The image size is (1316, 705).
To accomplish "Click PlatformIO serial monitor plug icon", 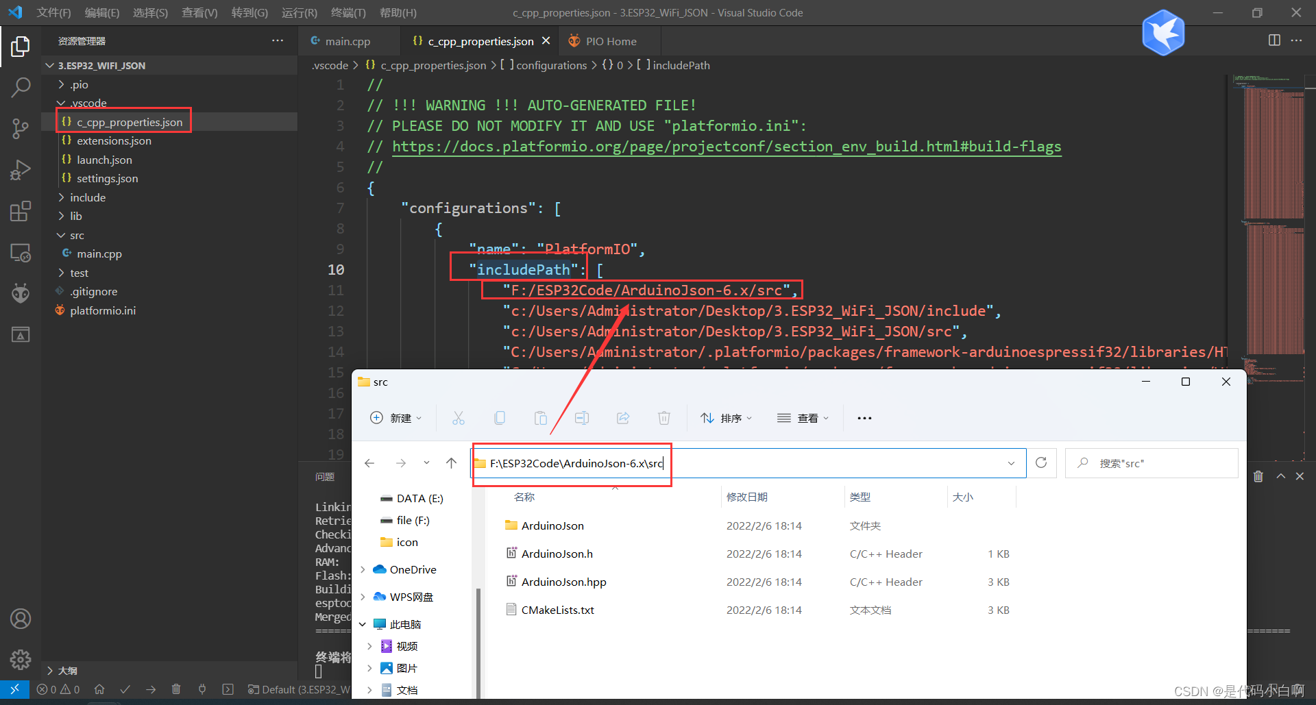I will tap(202, 689).
